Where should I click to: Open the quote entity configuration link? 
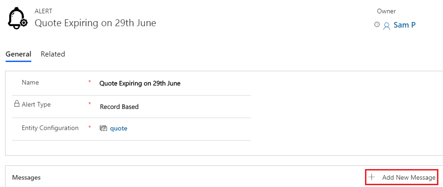(119, 129)
